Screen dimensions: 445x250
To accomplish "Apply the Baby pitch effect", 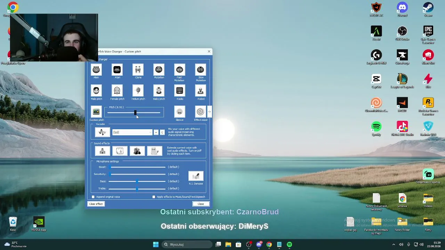I will [159, 91].
